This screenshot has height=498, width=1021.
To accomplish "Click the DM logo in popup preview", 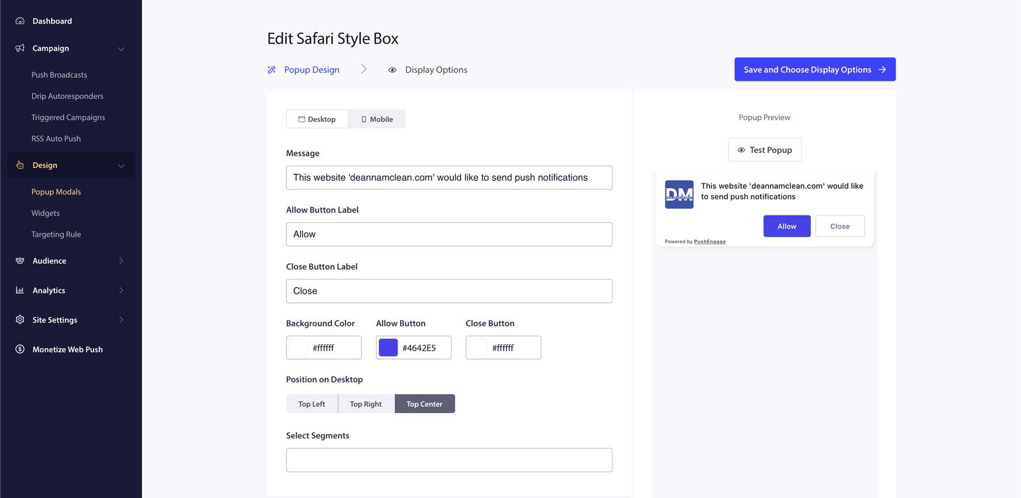I will click(679, 195).
